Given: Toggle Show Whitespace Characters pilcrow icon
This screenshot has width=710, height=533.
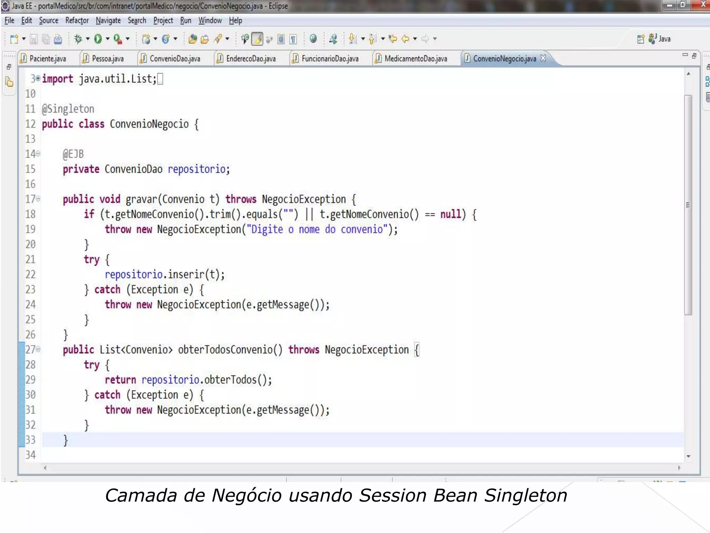Looking at the screenshot, I should [x=293, y=39].
